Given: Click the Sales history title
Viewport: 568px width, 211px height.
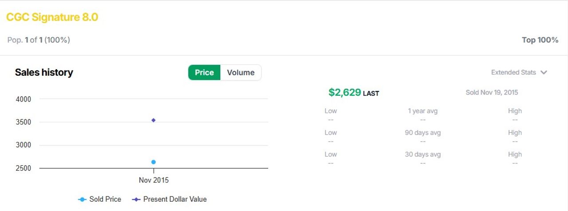Looking at the screenshot, I should [x=44, y=73].
